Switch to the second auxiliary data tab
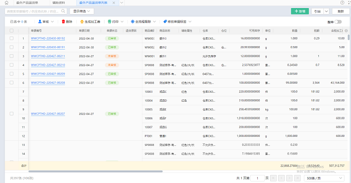The image size is (351, 183). (x=59, y=3)
